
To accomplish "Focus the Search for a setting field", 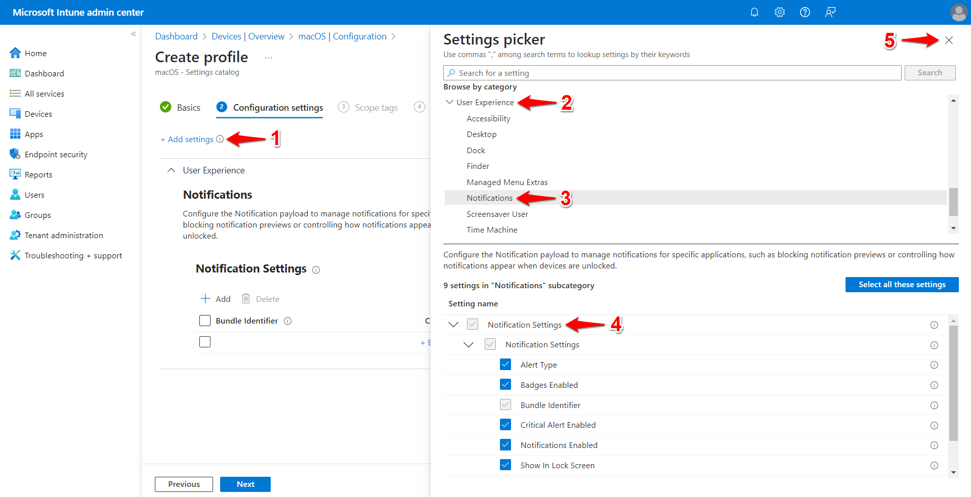I will 672,73.
